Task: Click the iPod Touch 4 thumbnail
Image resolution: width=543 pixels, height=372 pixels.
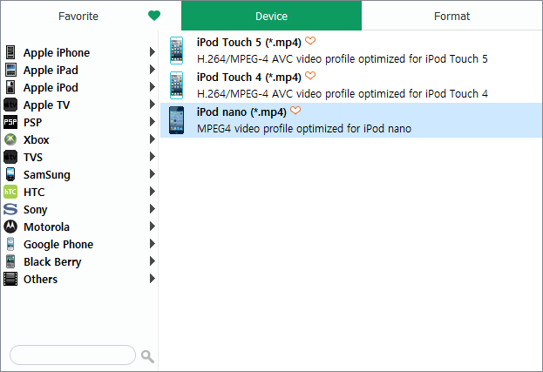Action: tap(176, 85)
